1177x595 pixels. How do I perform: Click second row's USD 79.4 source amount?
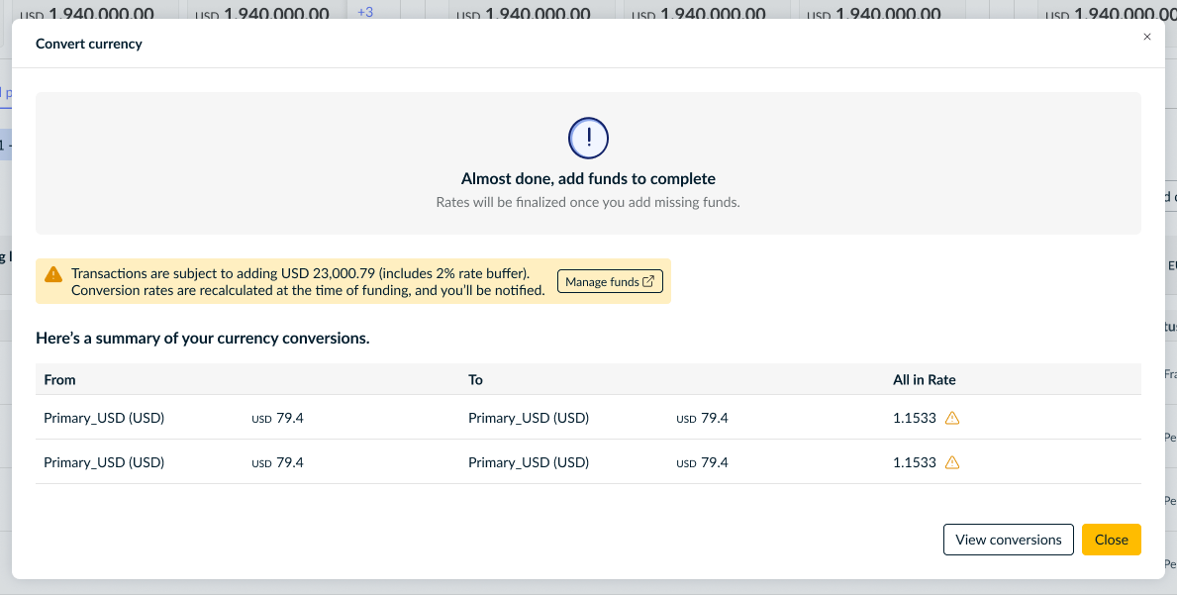(x=277, y=462)
